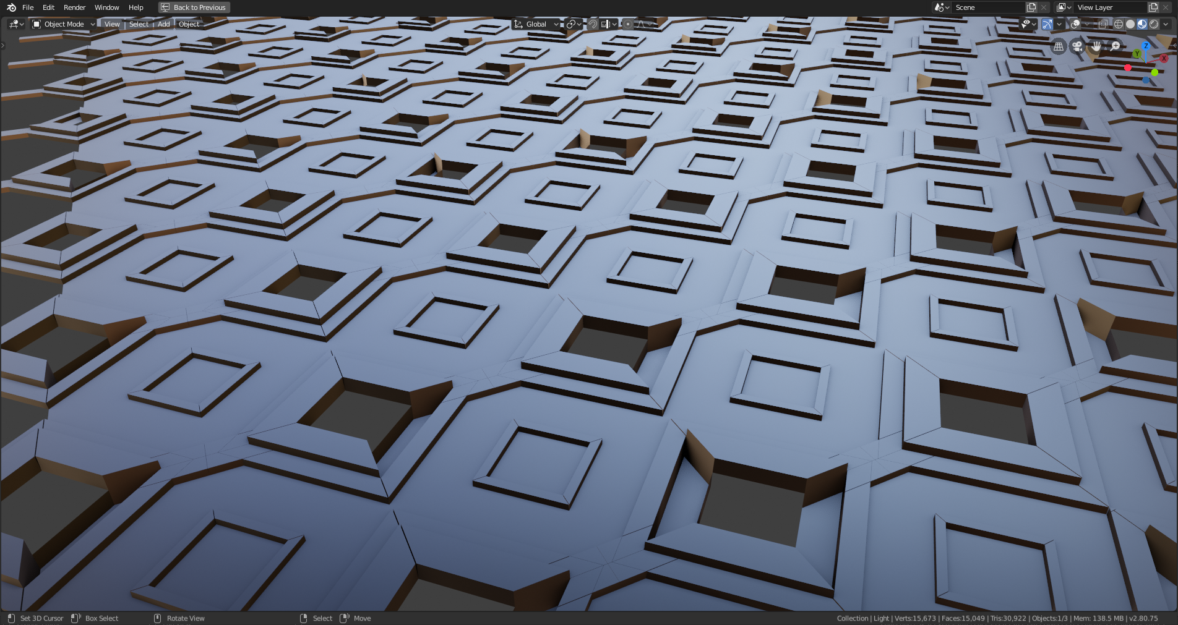Open the snapping options dropdown

(x=609, y=24)
